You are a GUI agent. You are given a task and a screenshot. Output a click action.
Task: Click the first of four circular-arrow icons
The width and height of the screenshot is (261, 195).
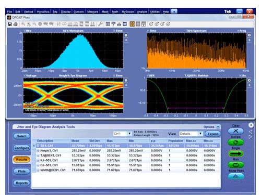coord(151,24)
